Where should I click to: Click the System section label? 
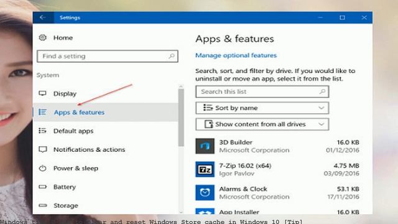pos(48,75)
